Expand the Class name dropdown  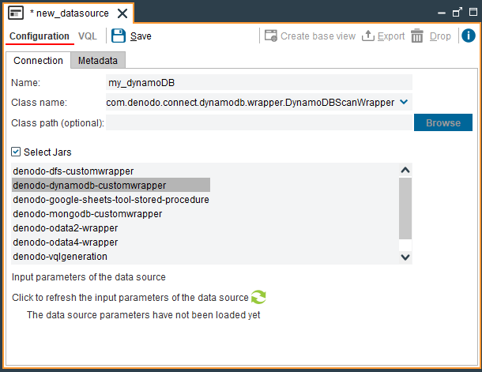click(404, 102)
